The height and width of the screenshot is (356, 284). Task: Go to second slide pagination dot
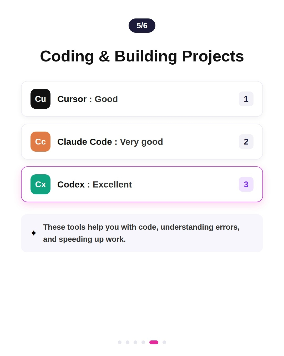pos(128,342)
